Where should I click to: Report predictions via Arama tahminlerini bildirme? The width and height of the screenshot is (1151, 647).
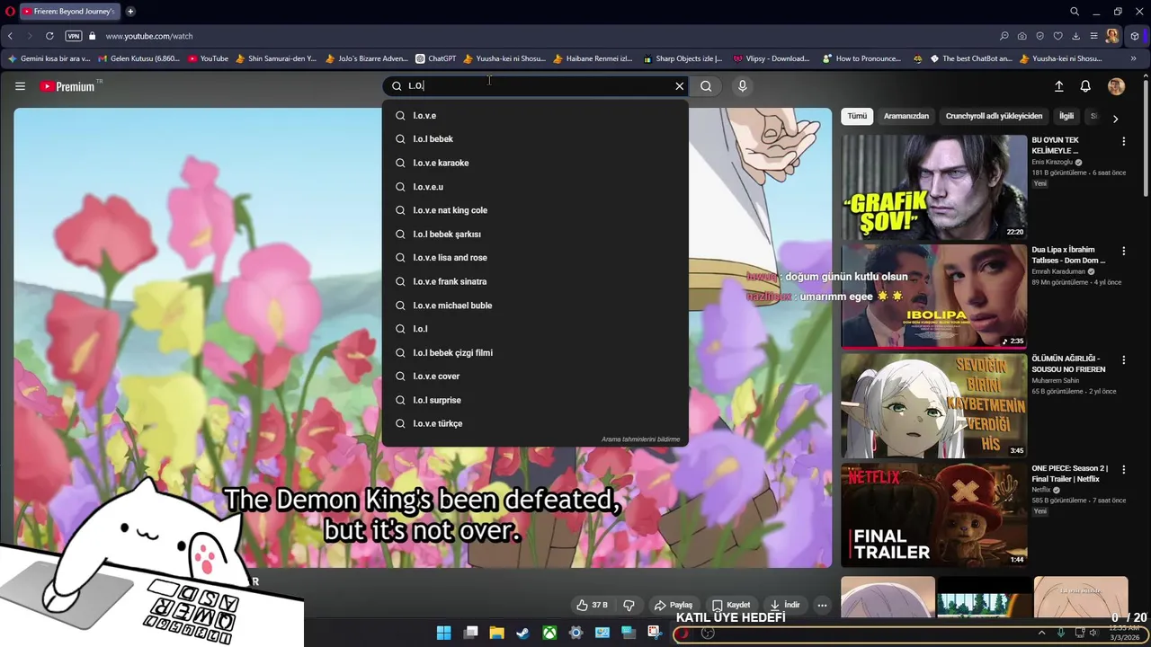640,439
